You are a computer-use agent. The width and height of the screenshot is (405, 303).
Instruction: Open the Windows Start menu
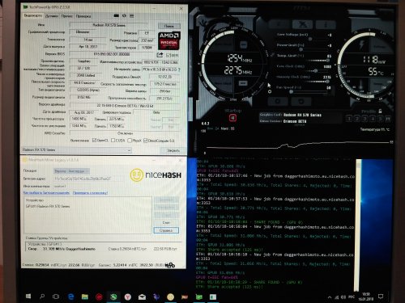[28, 297]
